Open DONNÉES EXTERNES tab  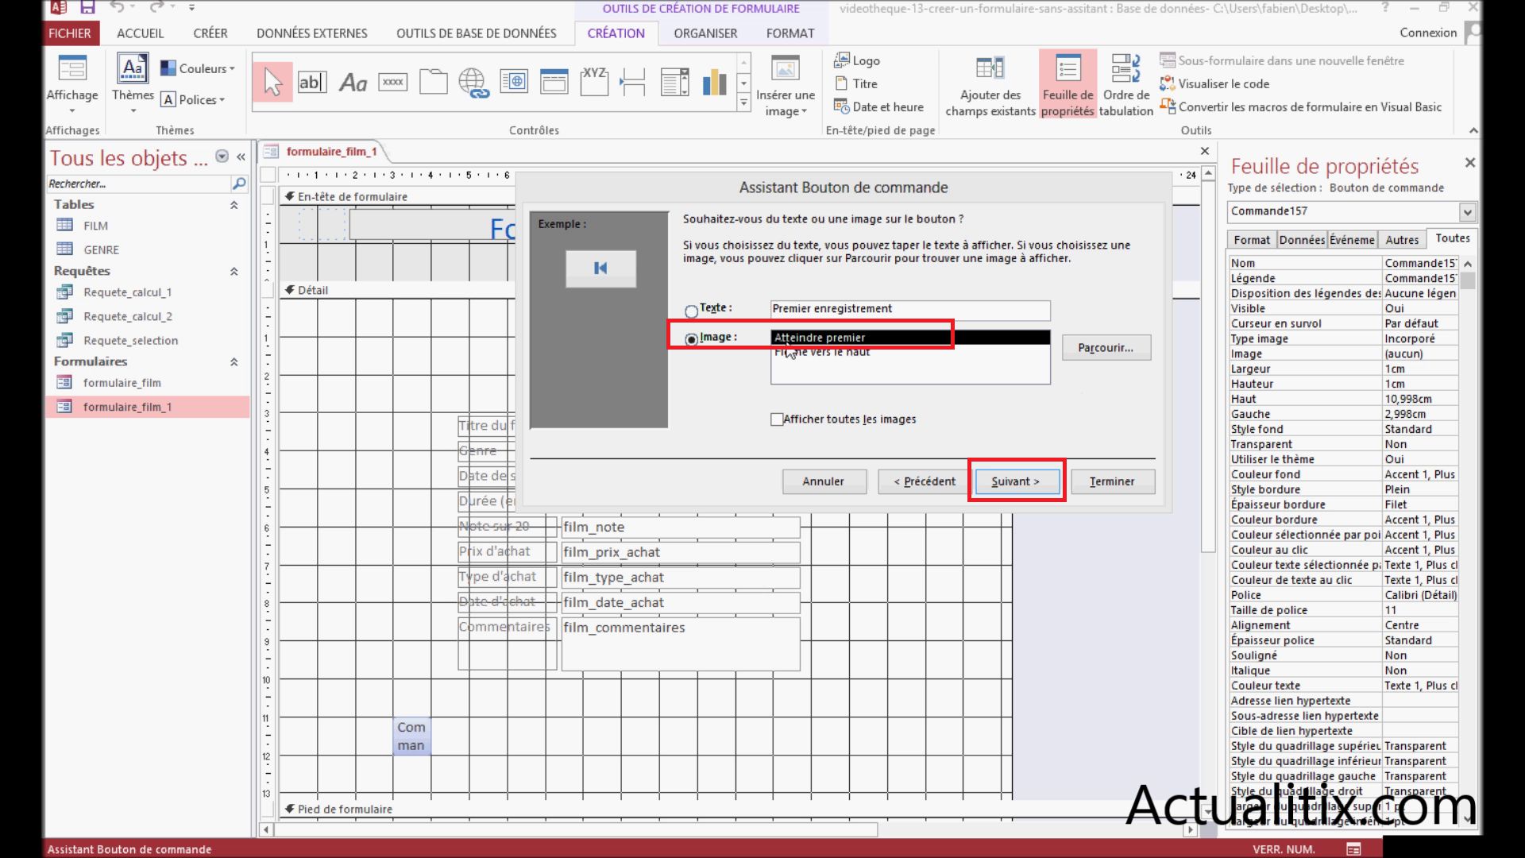pyautogui.click(x=312, y=33)
